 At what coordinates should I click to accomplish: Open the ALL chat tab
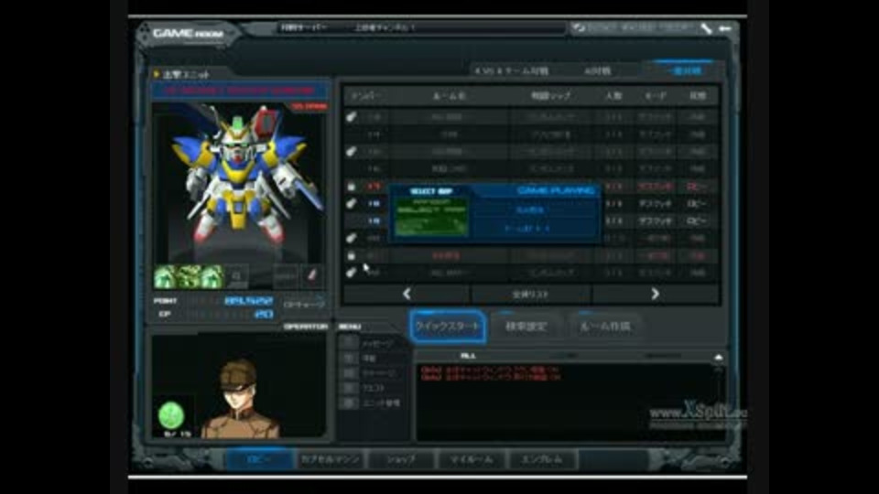tap(468, 356)
